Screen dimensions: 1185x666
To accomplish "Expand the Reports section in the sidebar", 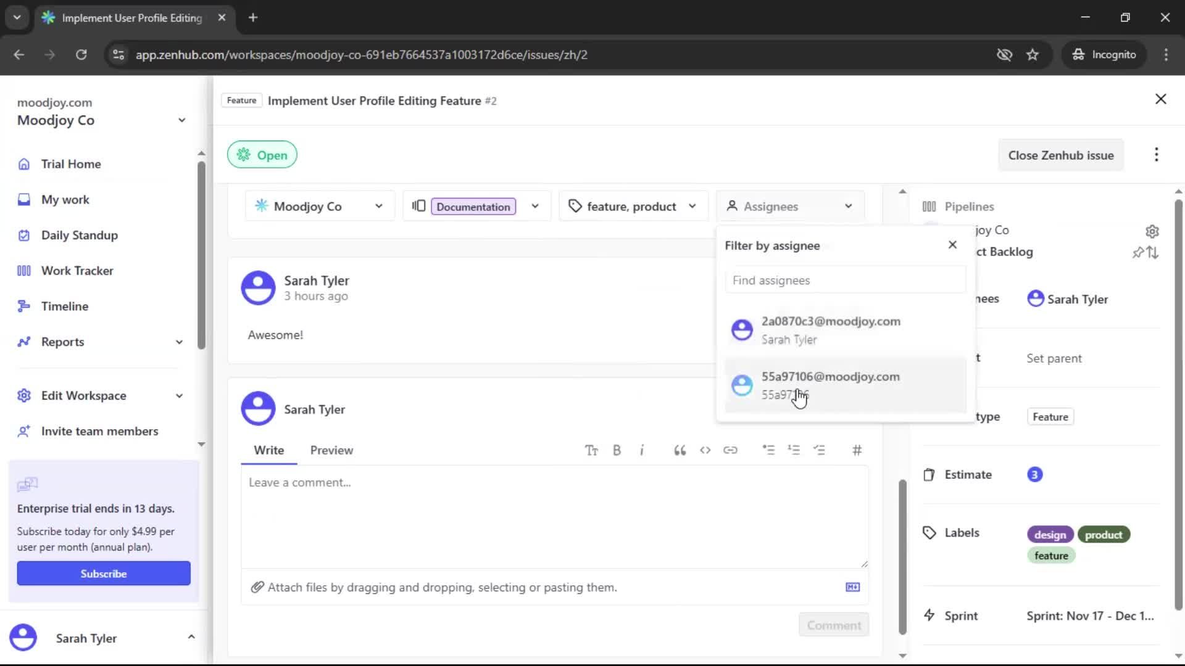I will 178,342.
